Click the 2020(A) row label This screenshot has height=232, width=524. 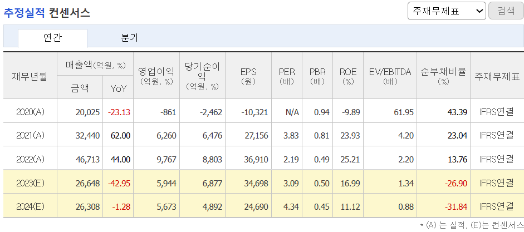coord(30,112)
